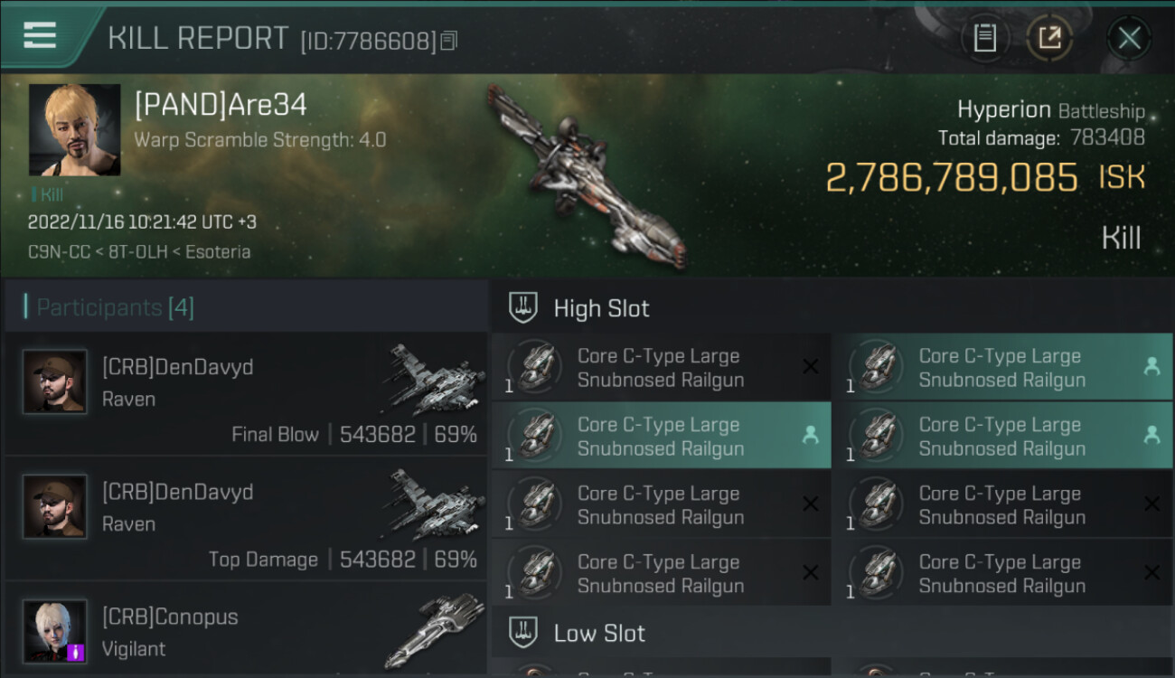Click the Low Slot shield icon

pyautogui.click(x=524, y=633)
